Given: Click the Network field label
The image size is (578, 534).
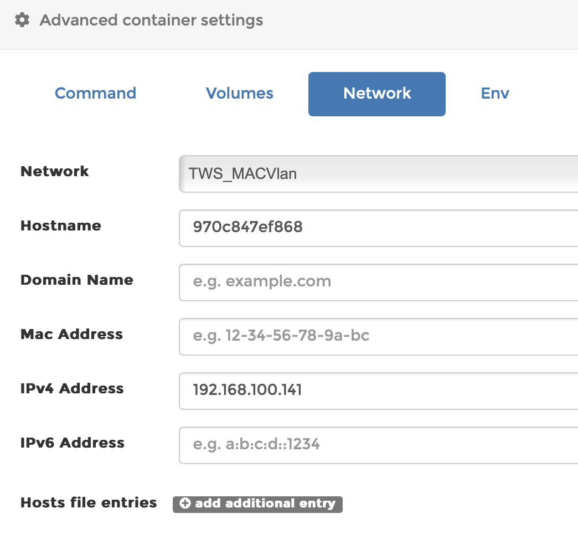Looking at the screenshot, I should click(x=55, y=172).
